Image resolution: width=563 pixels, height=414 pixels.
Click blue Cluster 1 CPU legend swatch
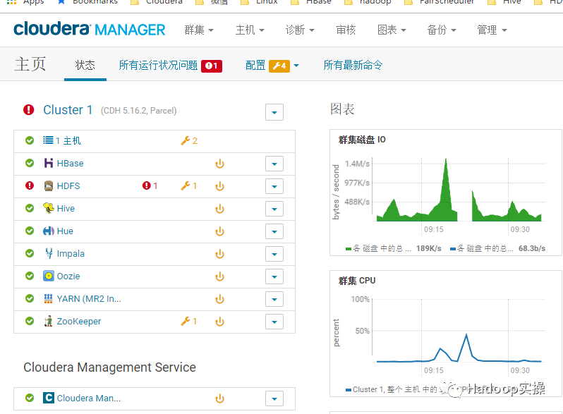(x=349, y=389)
